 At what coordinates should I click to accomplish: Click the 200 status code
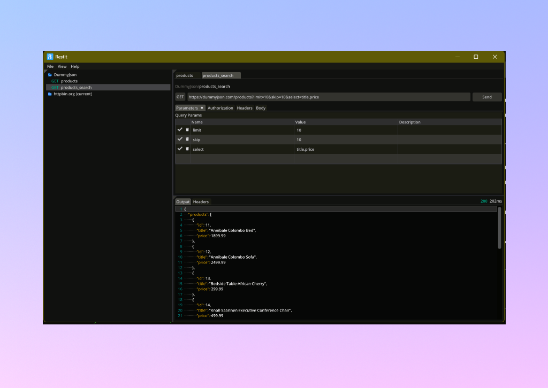(x=484, y=201)
